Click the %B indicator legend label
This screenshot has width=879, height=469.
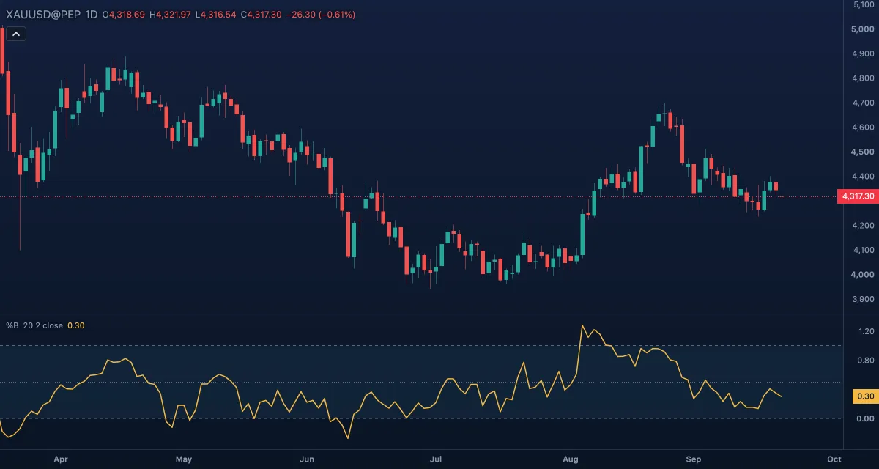35,325
